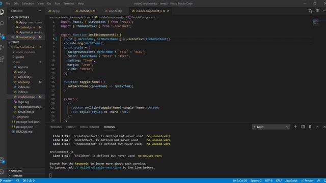Open Run and Debug view
Viewport: 326px width, 183px height.
(x=2, y=47)
